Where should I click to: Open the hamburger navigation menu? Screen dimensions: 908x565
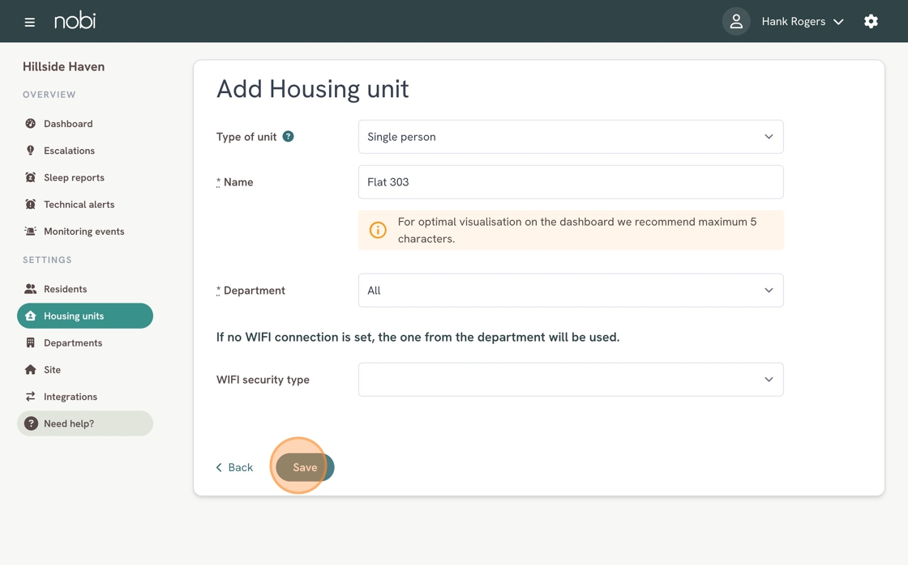click(x=29, y=21)
